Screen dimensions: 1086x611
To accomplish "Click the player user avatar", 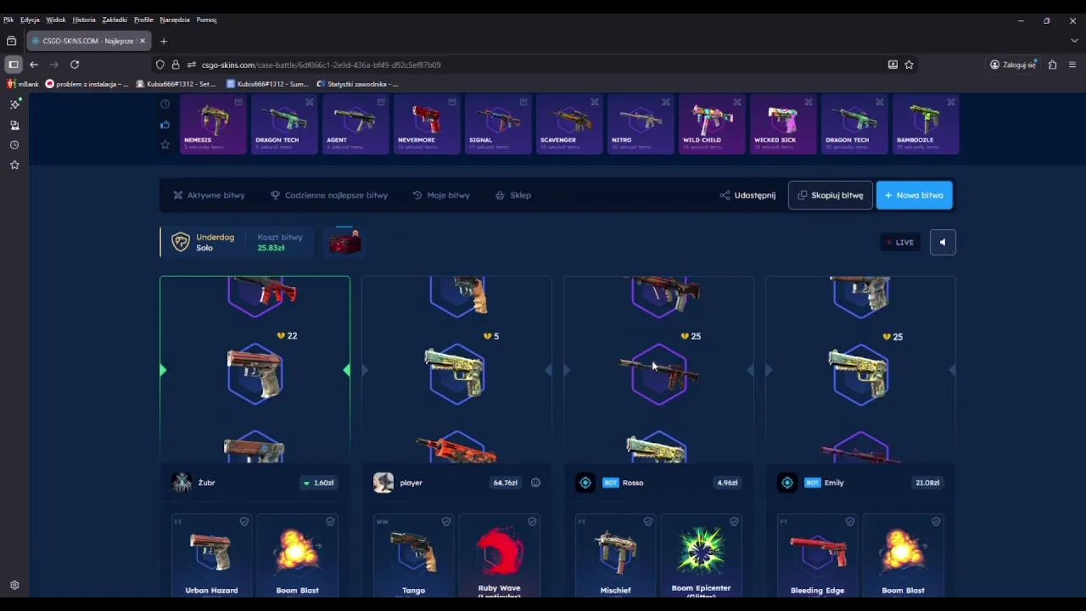I will coord(383,483).
